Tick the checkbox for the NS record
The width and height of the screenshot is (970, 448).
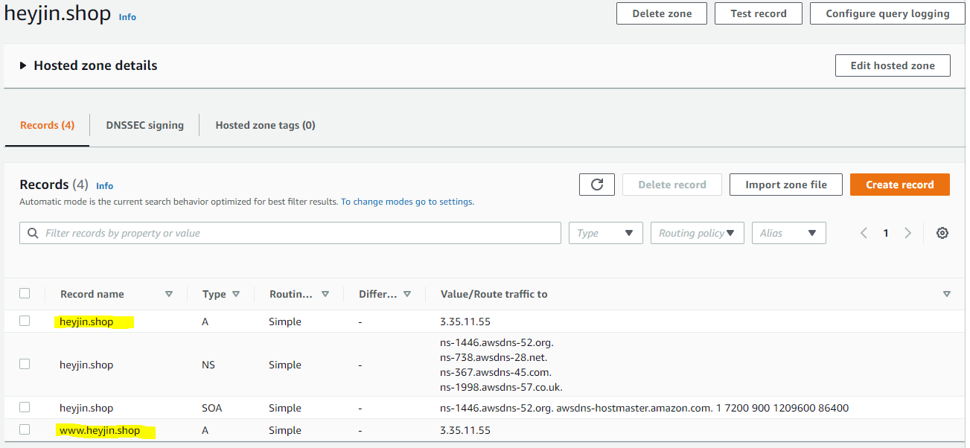coord(25,364)
